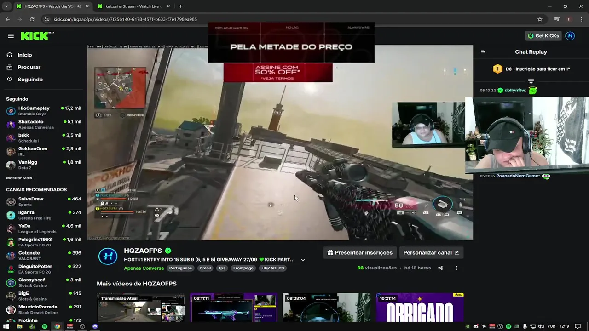Viewport: 589px width, 331px height.
Task: Open the Windows Start menu
Action: point(6,326)
